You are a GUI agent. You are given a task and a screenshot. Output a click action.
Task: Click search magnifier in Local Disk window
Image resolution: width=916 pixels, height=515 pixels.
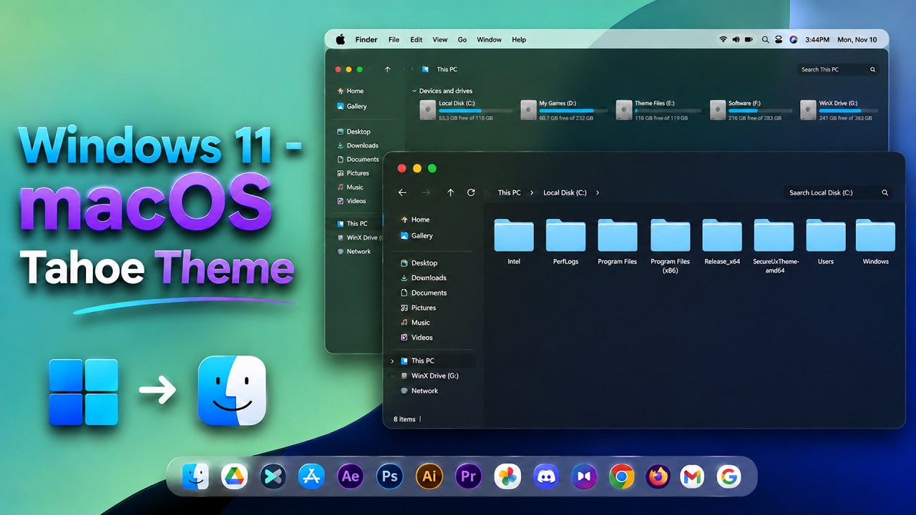[885, 192]
